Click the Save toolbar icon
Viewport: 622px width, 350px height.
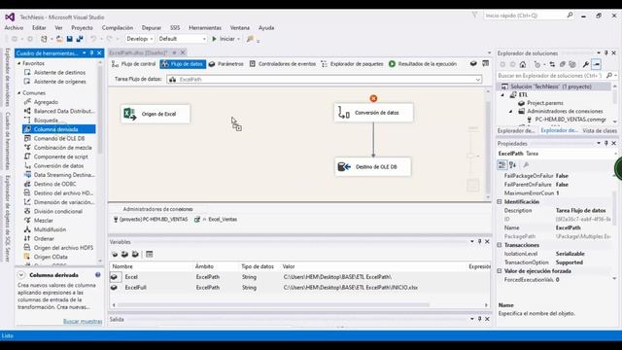(70, 39)
